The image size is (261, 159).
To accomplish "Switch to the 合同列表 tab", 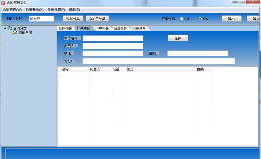I will [x=65, y=28].
